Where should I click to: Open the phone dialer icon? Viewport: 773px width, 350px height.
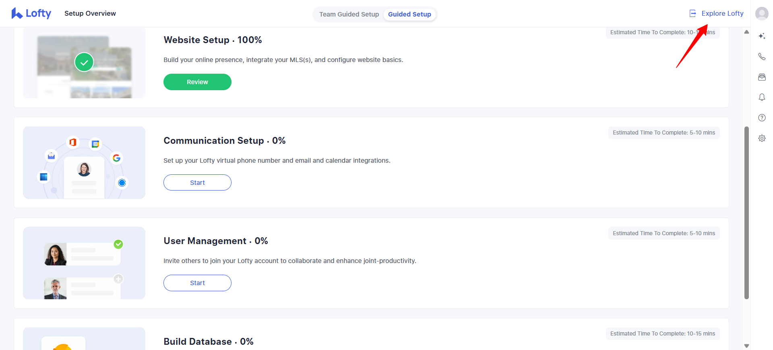(762, 56)
